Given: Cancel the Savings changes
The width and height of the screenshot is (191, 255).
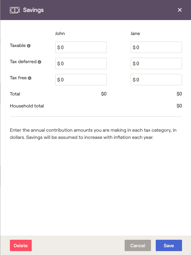Looking at the screenshot, I should click(x=138, y=245).
